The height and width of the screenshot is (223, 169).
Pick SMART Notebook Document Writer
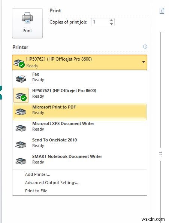coord(79,161)
